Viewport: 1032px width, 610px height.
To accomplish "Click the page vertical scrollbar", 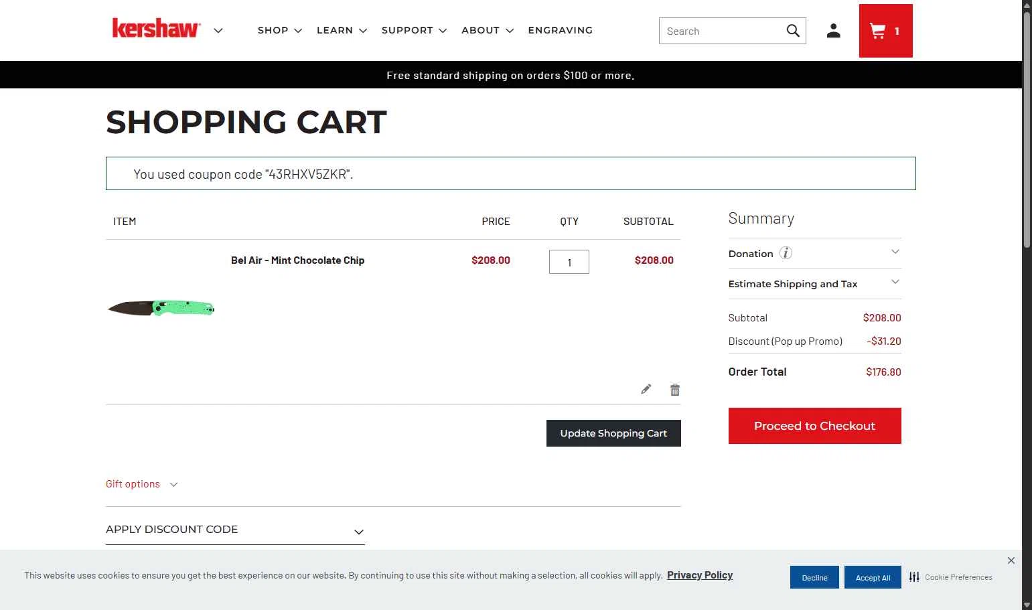I will (1027, 131).
